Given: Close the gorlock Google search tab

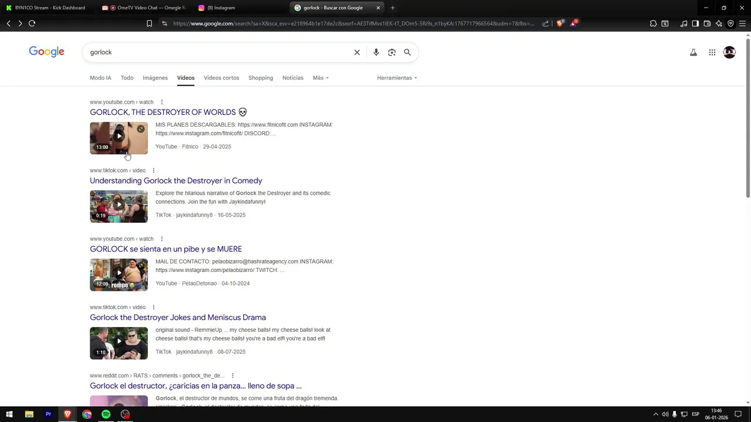Looking at the screenshot, I should [378, 8].
